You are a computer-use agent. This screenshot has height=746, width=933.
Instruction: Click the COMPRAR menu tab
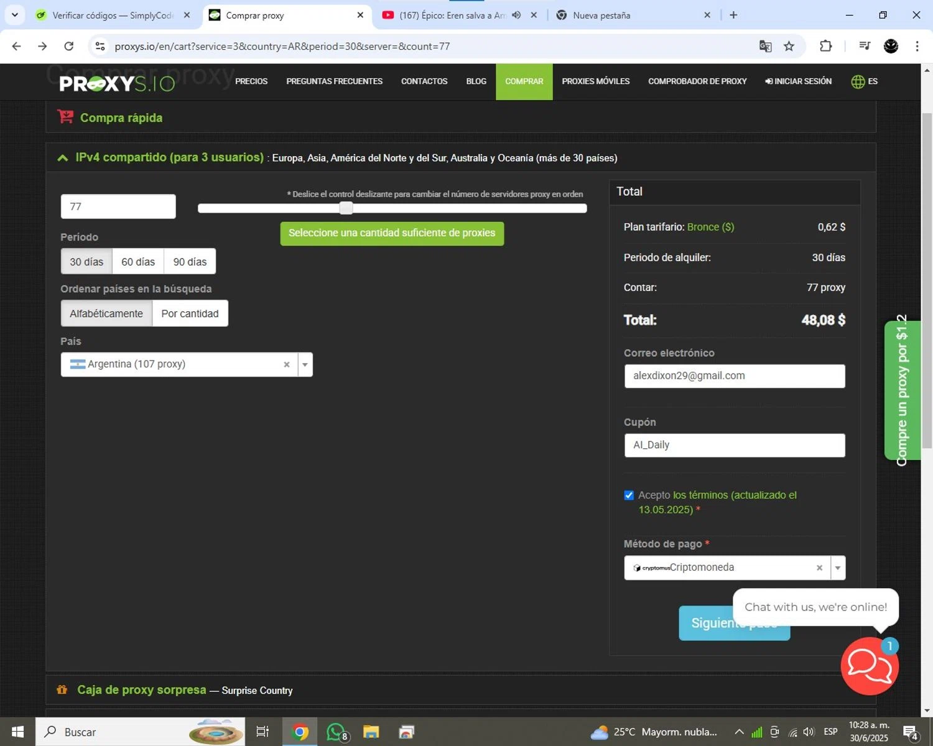point(524,81)
